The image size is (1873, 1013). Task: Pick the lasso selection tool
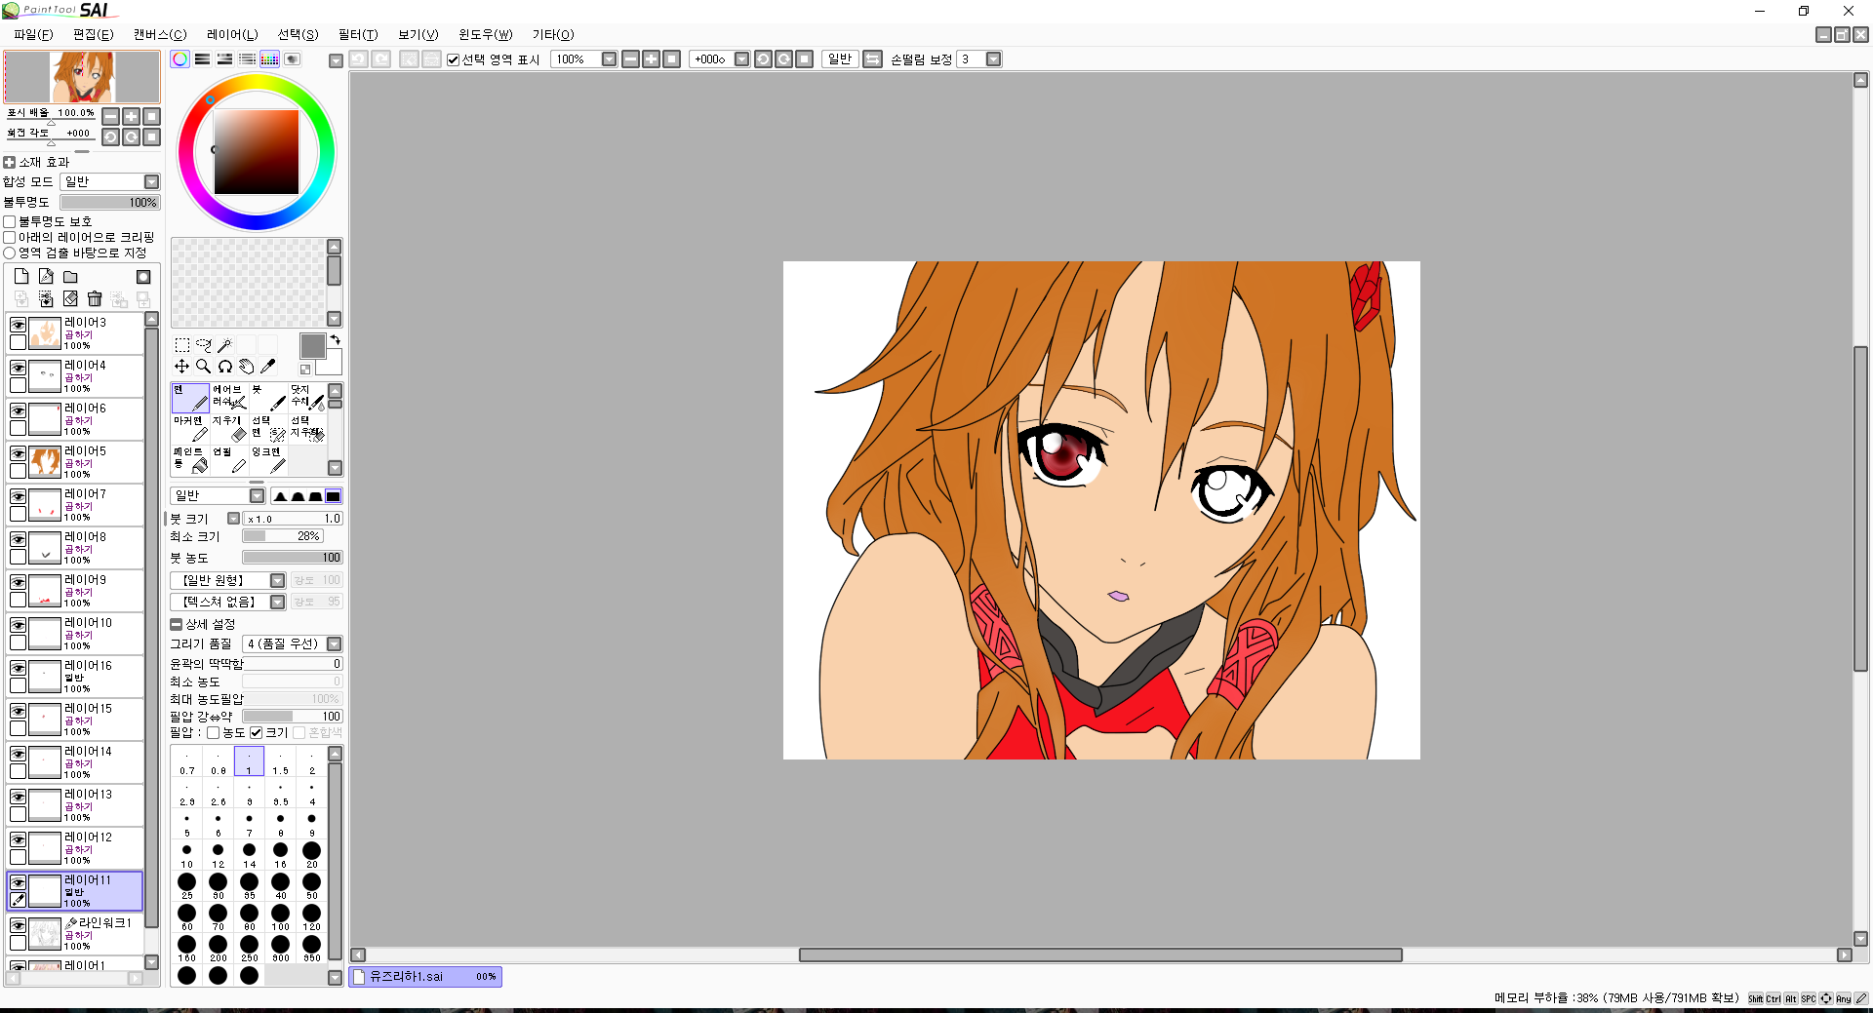coord(204,345)
